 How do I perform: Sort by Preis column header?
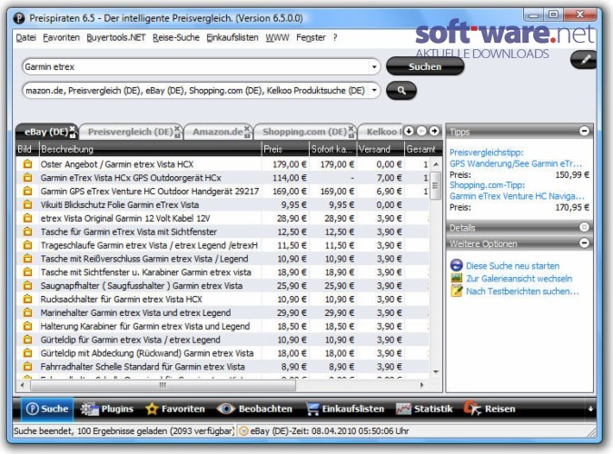click(285, 149)
